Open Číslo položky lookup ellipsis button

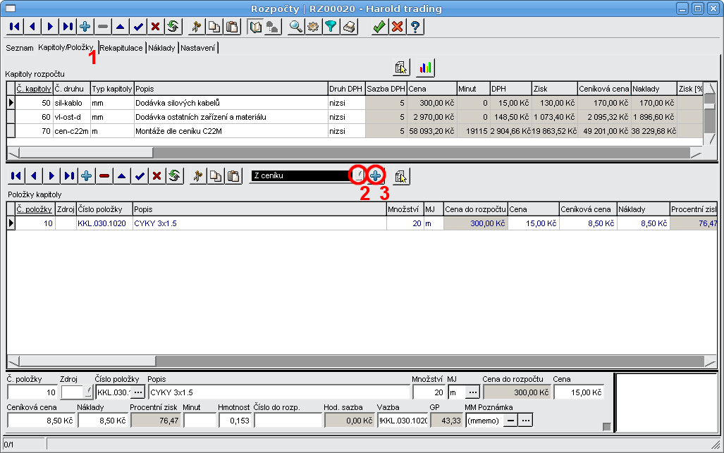click(137, 392)
